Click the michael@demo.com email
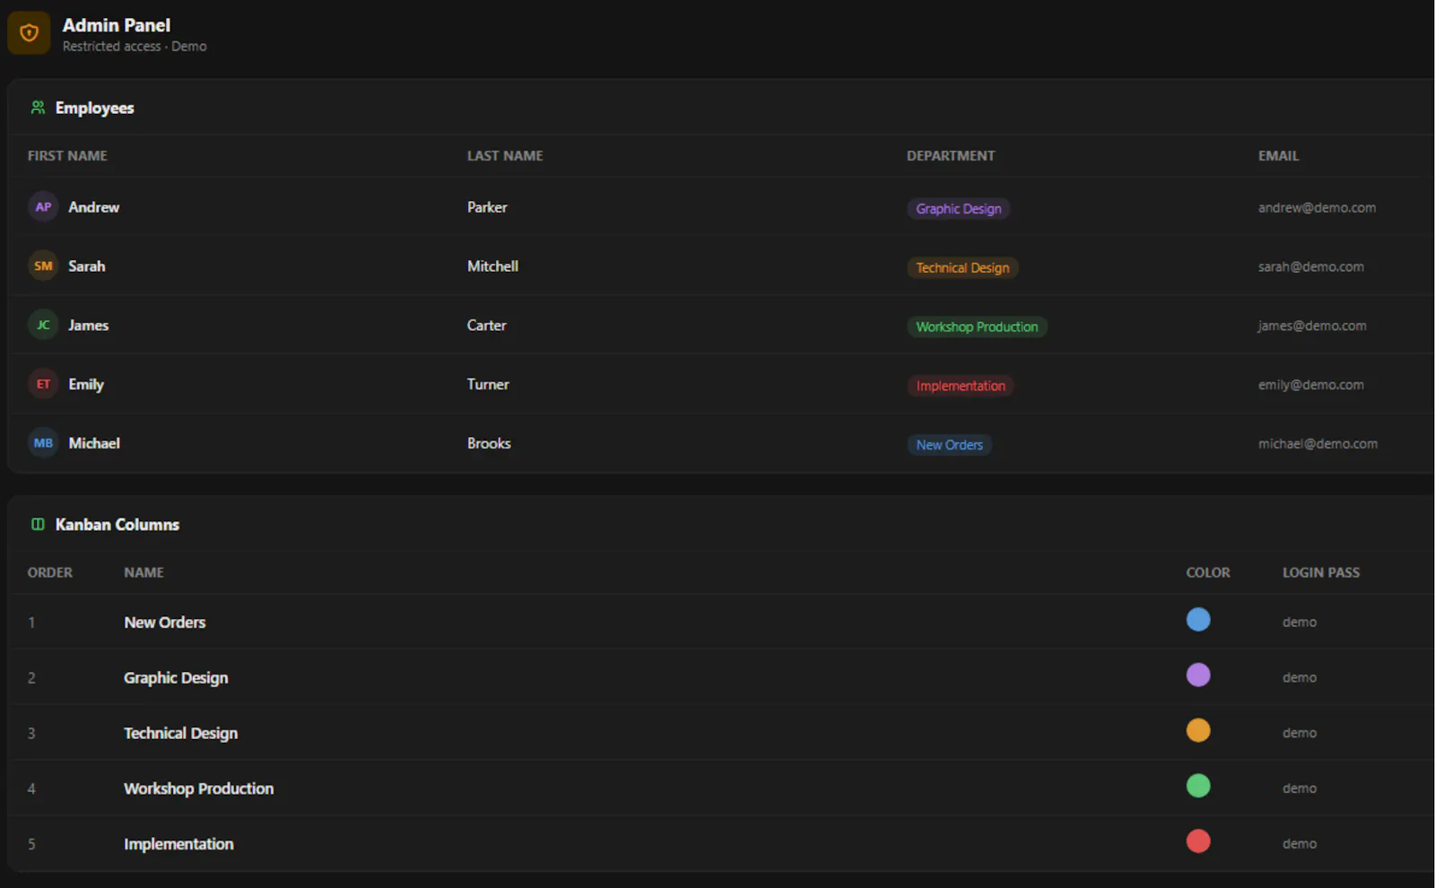The image size is (1435, 888). 1318,444
